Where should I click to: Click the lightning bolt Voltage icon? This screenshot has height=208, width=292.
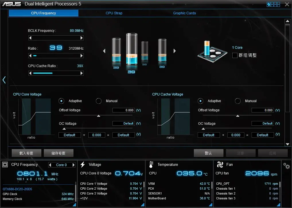point(83,164)
